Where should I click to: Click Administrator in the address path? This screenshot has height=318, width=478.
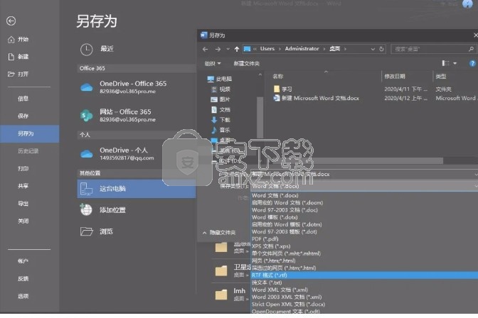[302, 49]
